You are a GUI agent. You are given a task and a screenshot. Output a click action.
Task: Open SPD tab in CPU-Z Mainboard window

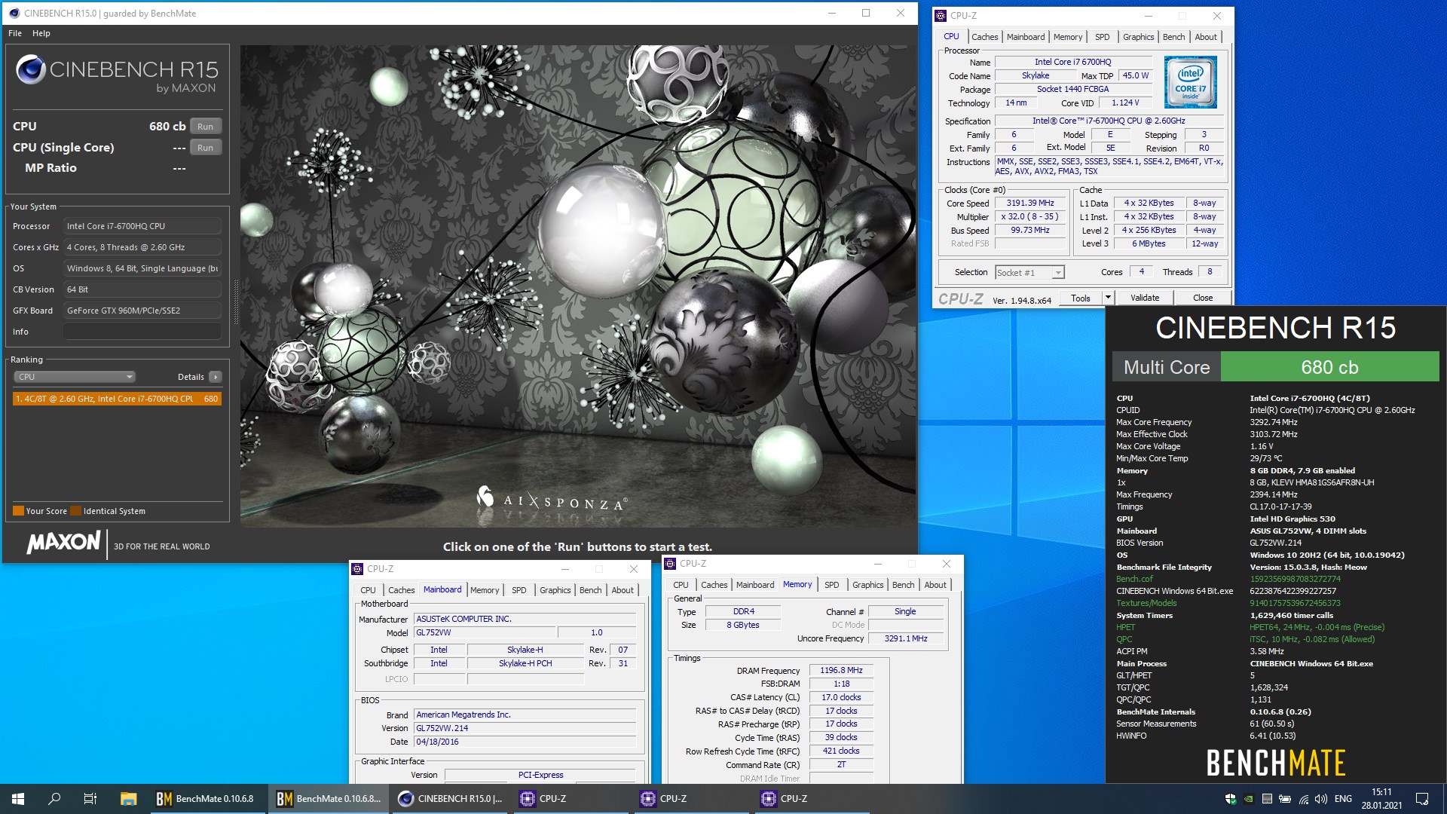pyautogui.click(x=519, y=590)
